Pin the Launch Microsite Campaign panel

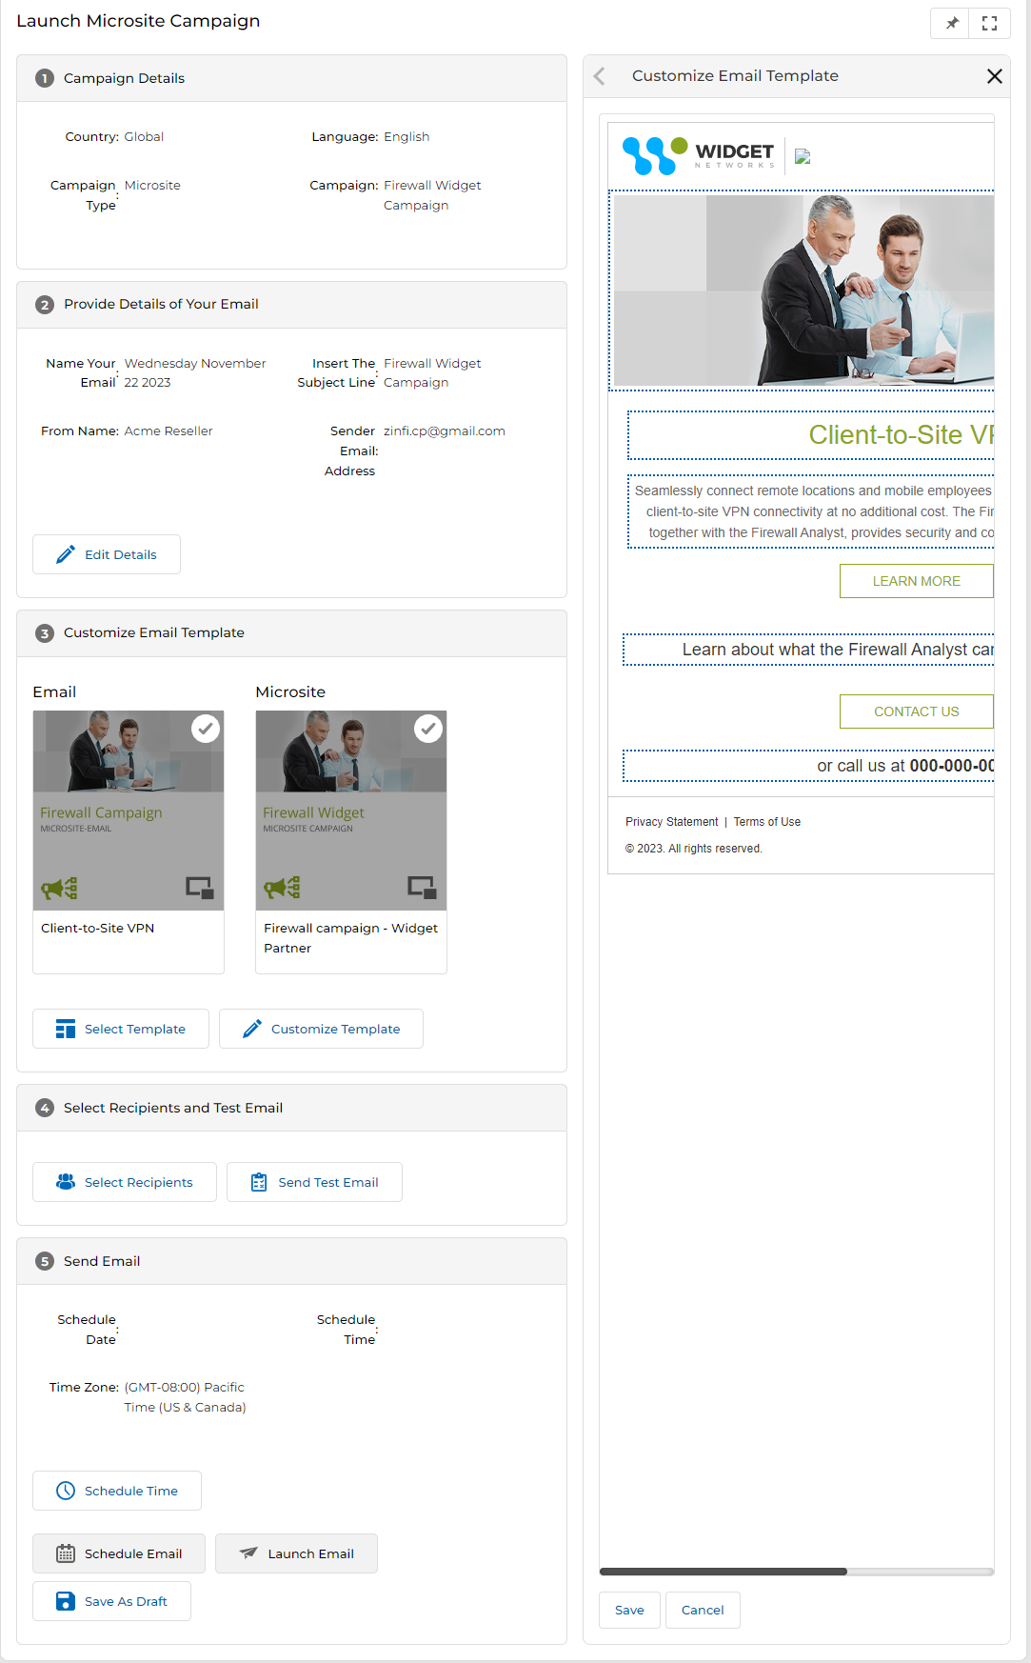click(x=951, y=24)
